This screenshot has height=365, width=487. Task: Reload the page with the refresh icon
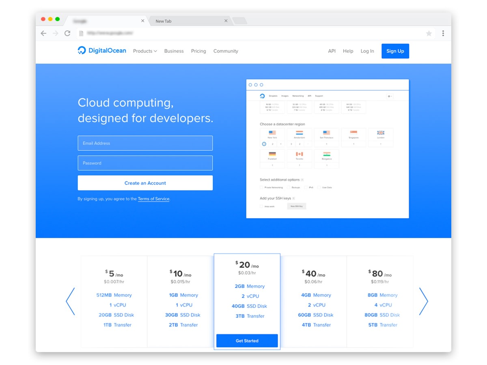pos(67,33)
